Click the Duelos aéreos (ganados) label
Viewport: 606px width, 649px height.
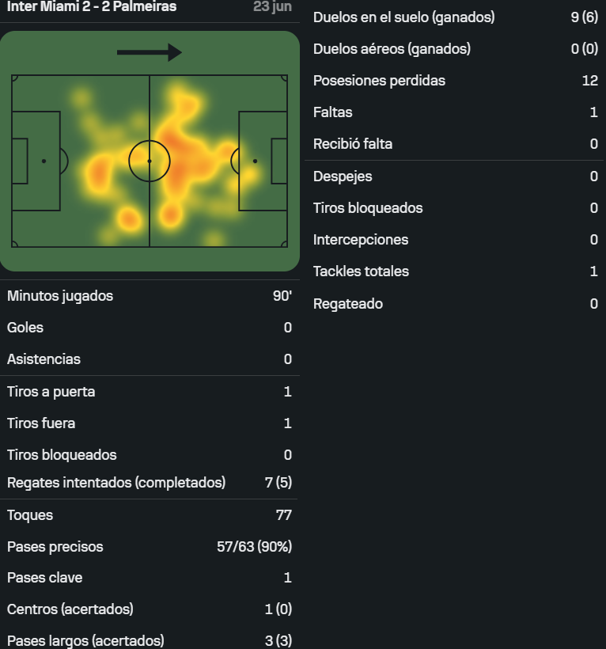point(392,49)
